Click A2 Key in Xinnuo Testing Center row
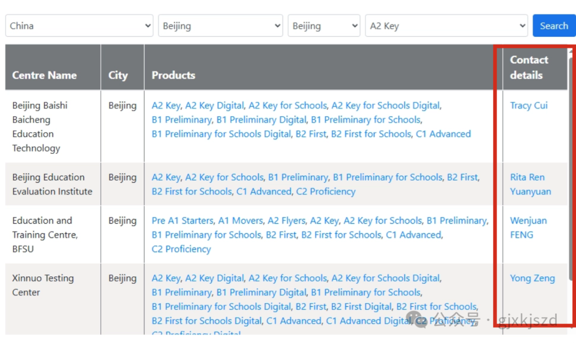The image size is (576, 343). click(166, 279)
